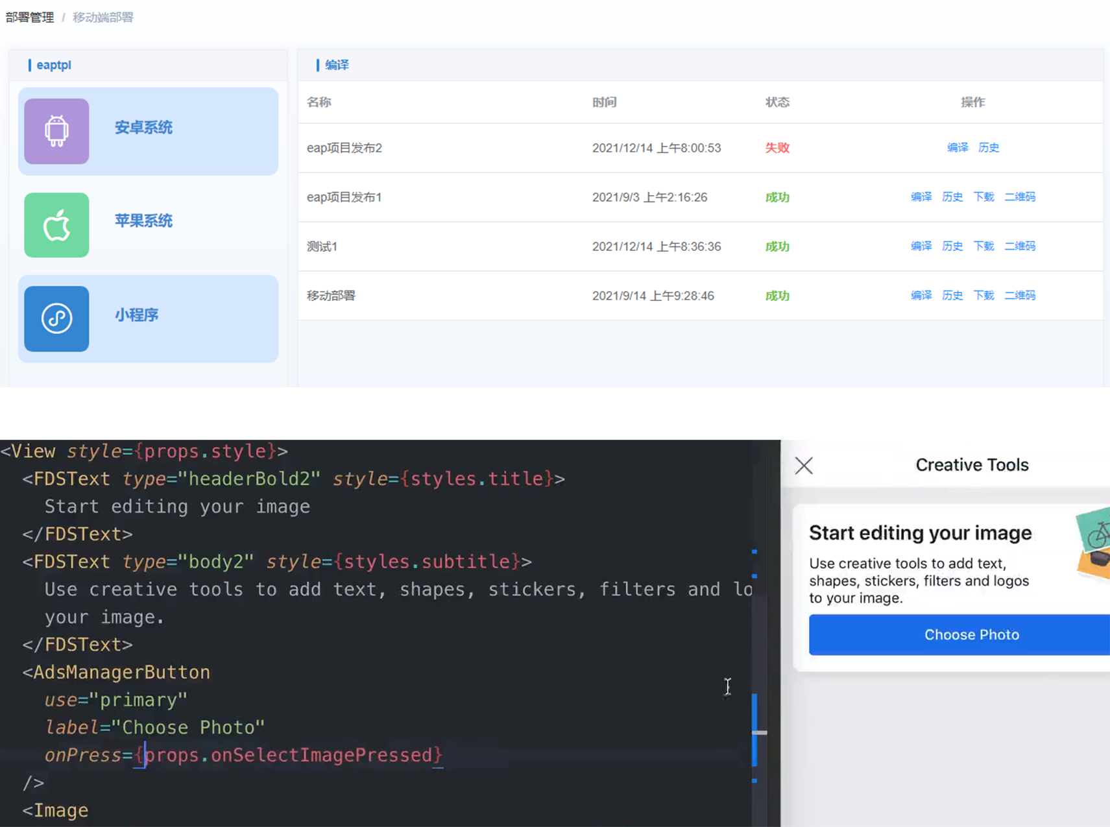Select the 安卓系统 platform card
The width and height of the screenshot is (1110, 827).
pyautogui.click(x=148, y=131)
